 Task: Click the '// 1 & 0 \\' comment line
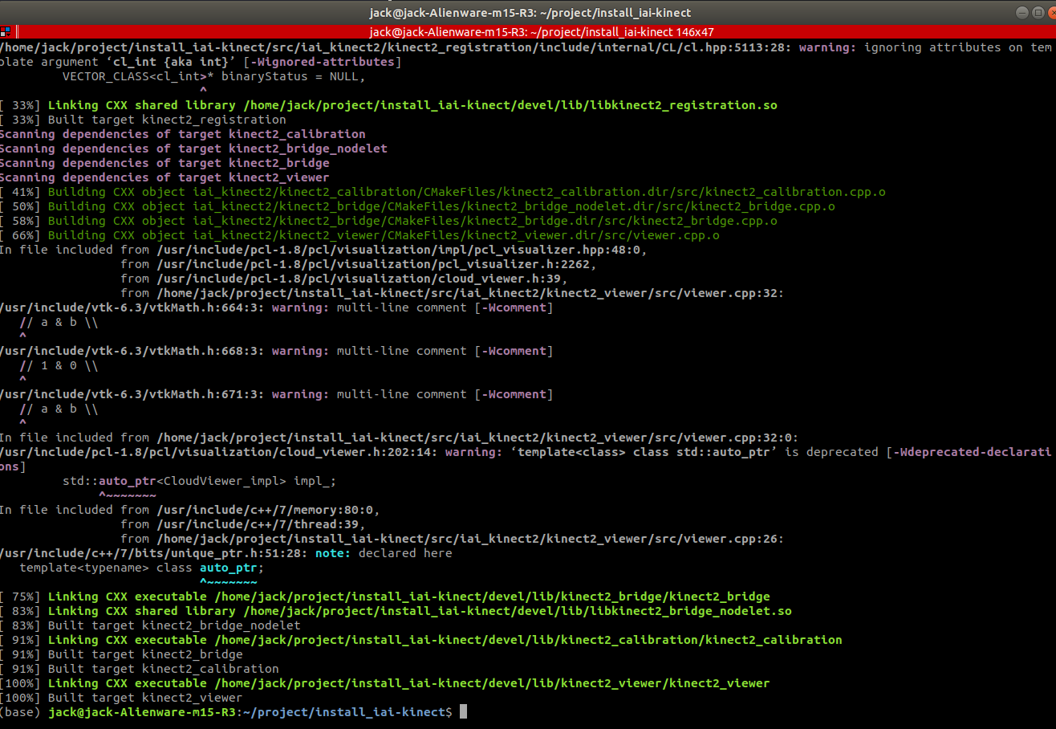pyautogui.click(x=59, y=365)
